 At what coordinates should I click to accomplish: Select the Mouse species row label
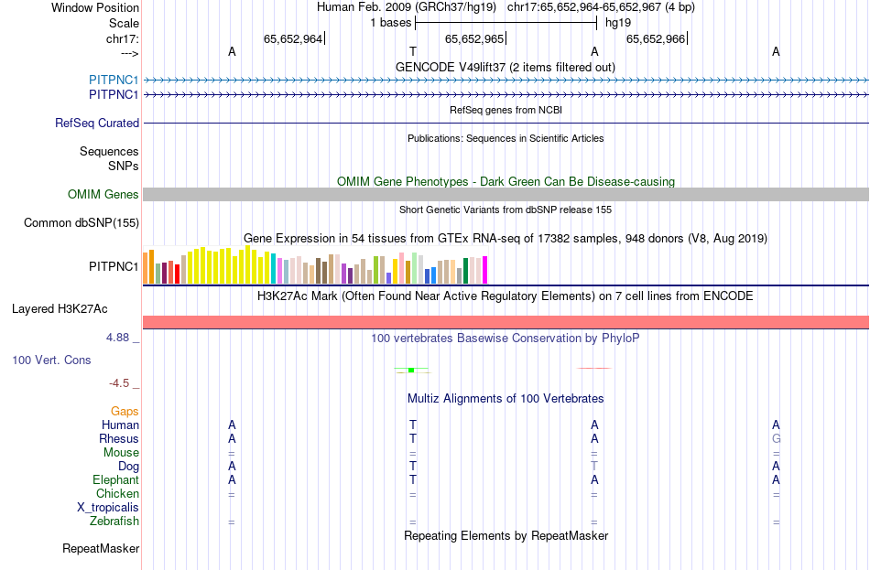tap(121, 453)
